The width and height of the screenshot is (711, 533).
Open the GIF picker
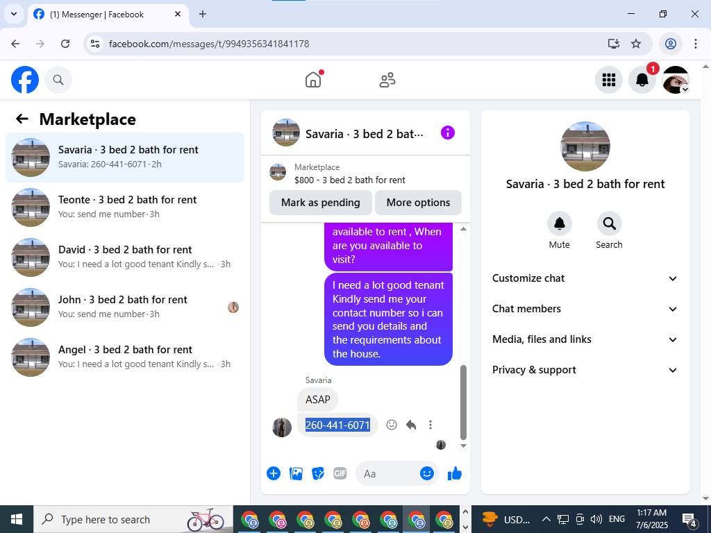point(340,473)
